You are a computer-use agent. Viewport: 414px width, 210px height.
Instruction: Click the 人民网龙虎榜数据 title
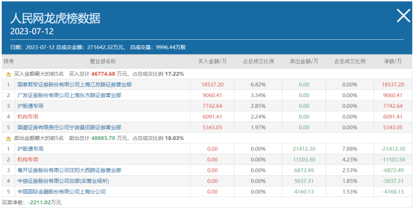[55, 18]
